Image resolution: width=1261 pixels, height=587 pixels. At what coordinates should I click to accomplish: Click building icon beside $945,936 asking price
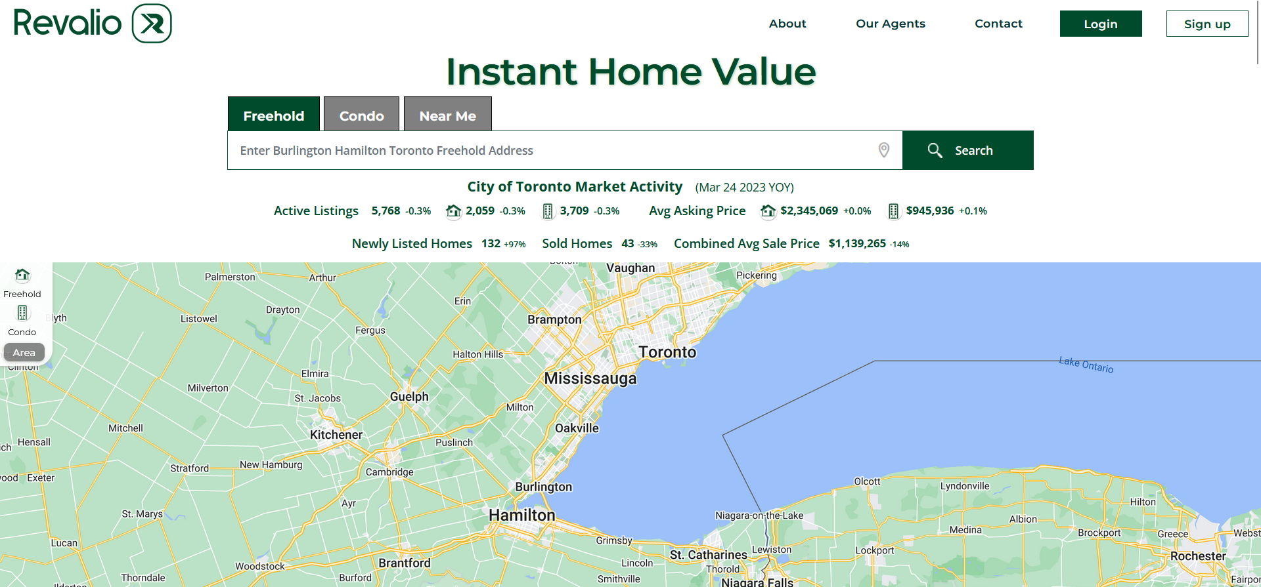tap(893, 211)
